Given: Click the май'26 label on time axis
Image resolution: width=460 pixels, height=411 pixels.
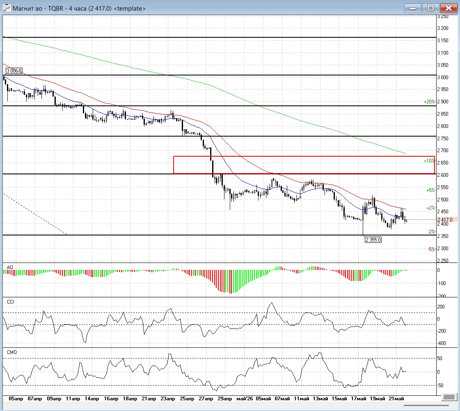Looking at the screenshot, I should (x=245, y=399).
